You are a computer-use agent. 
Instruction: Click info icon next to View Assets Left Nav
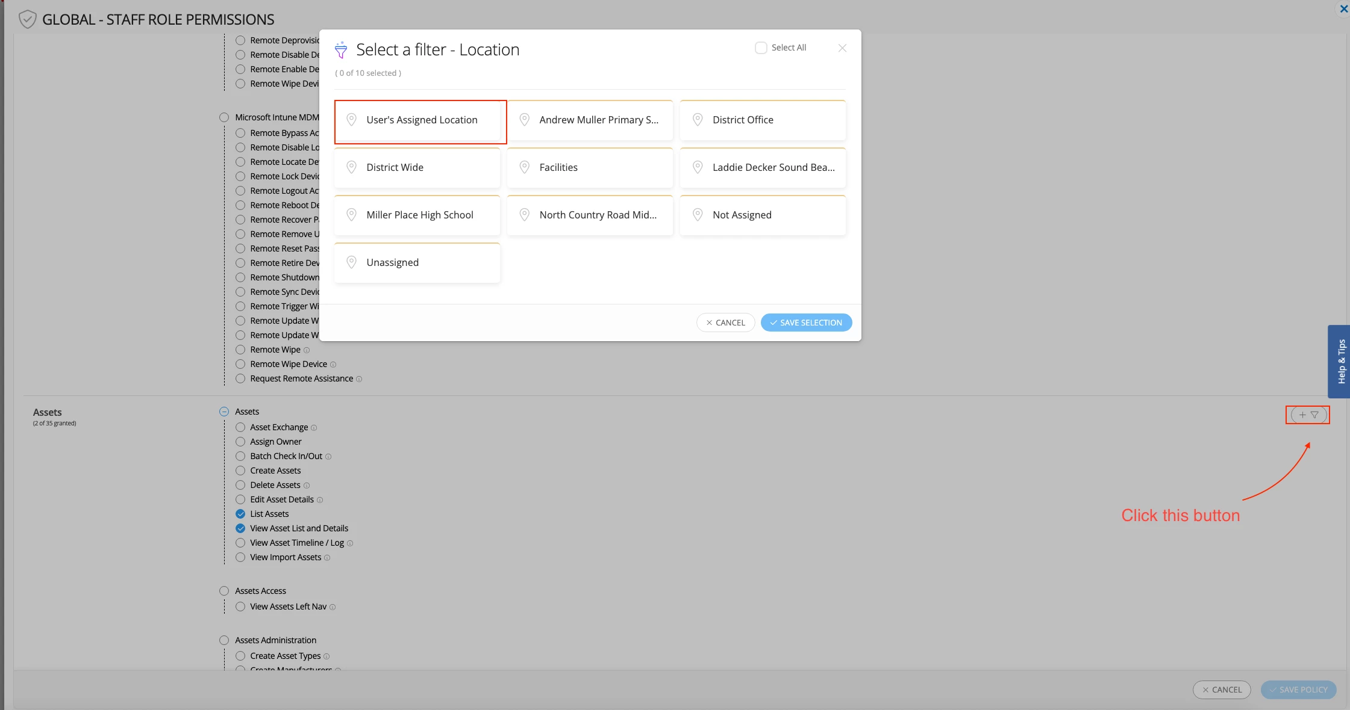[x=333, y=607]
